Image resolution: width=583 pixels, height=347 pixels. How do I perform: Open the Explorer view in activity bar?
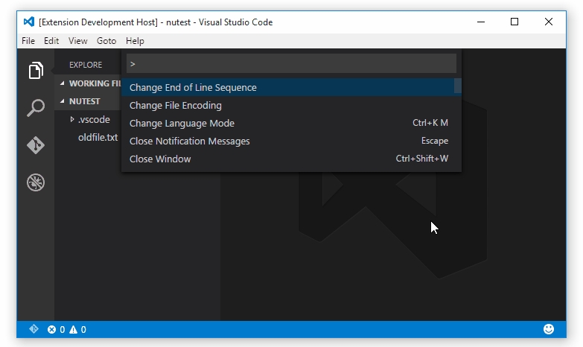click(x=36, y=71)
